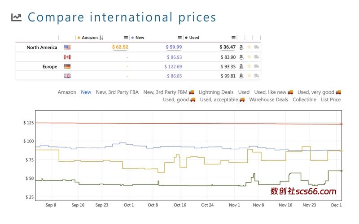Sort by the Amazon column header
This screenshot has width=359, height=224.
point(90,38)
